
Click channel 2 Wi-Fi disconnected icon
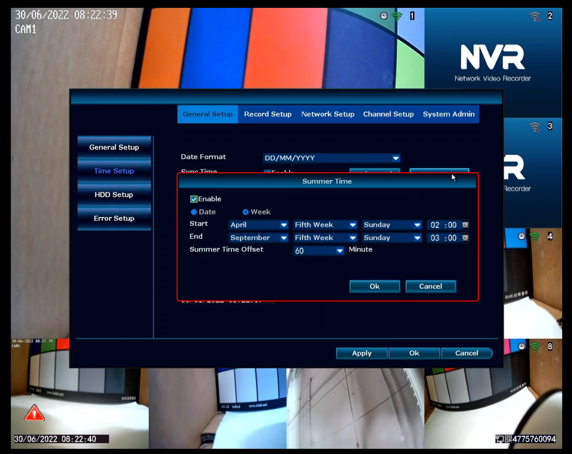(x=535, y=16)
